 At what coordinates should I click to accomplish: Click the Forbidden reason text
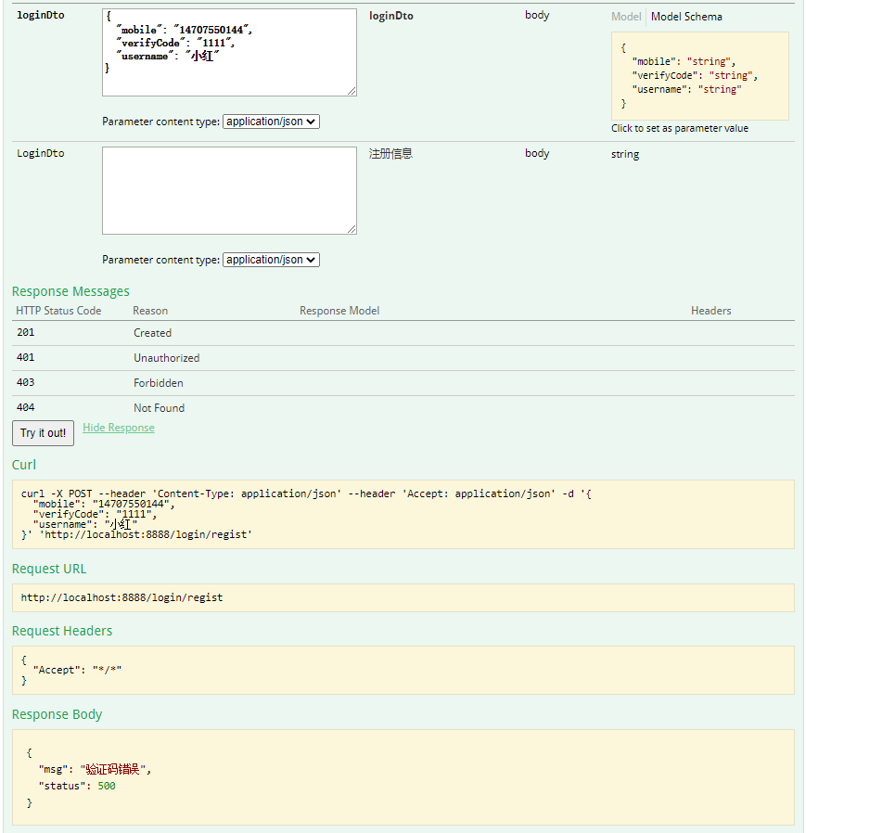pyautogui.click(x=159, y=383)
